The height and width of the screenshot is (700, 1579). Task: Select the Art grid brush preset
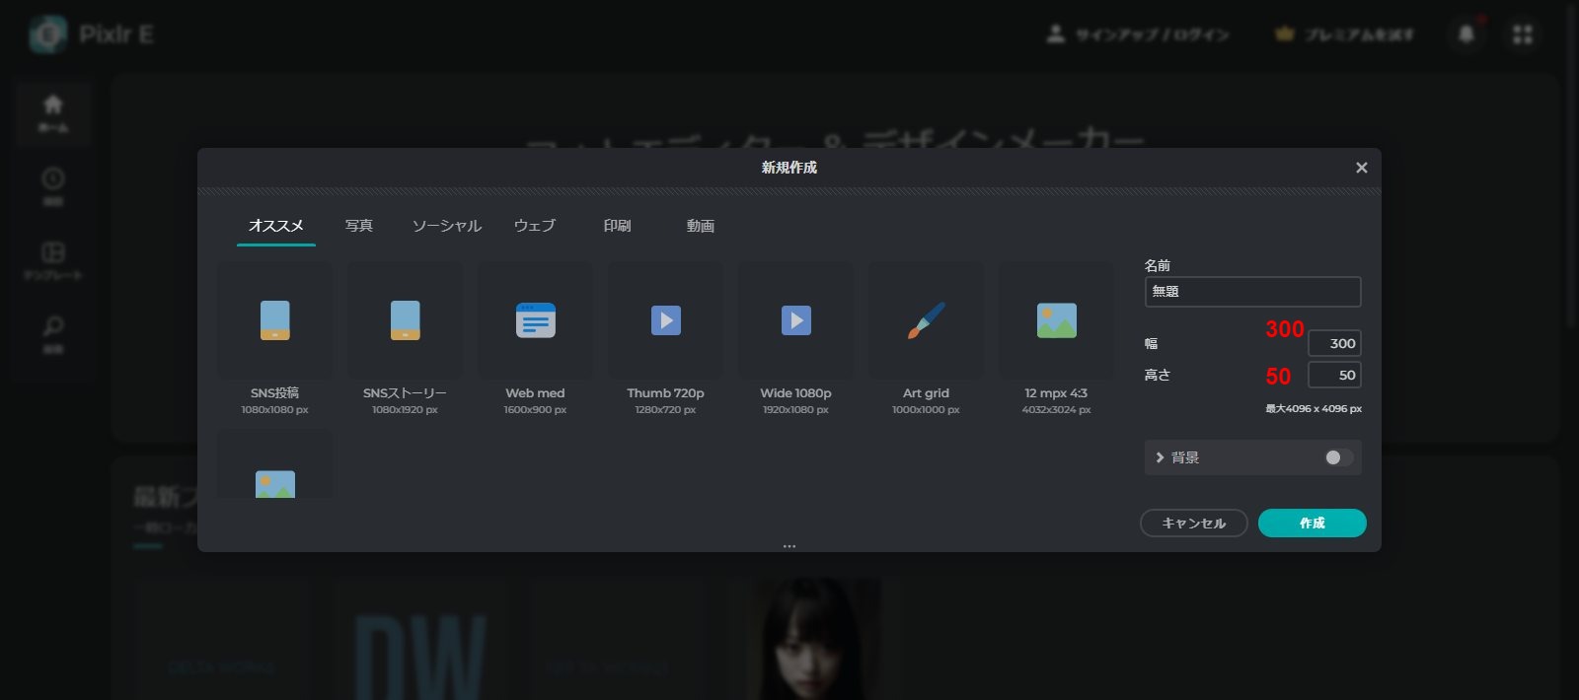click(926, 320)
